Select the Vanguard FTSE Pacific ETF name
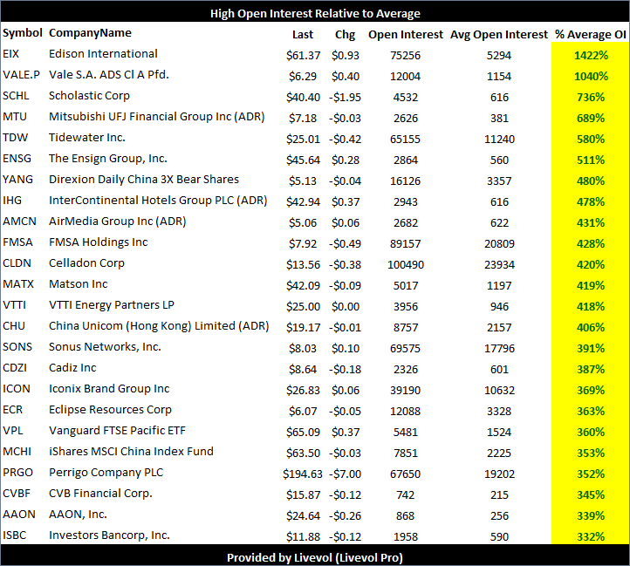Image resolution: width=630 pixels, height=566 pixels. [x=117, y=430]
